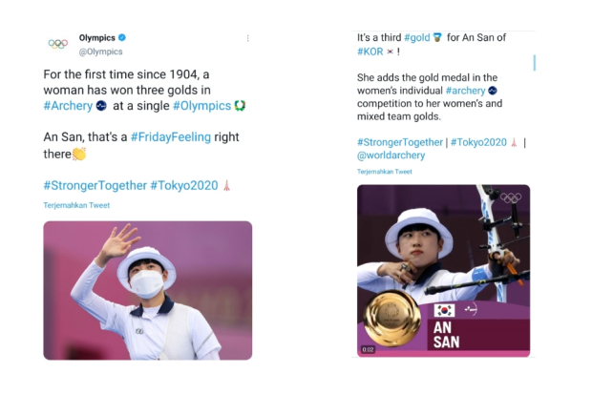The height and width of the screenshot is (394, 592).
Task: Open the #FridayFeeling hashtag
Action: point(171,136)
